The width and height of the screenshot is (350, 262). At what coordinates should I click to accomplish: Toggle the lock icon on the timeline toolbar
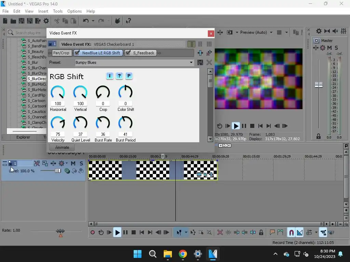pos(261,233)
